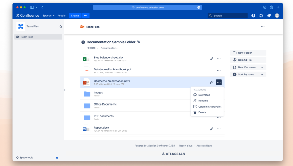Click the help question mark icon
Screen dimensions: 293x166
tap(253, 16)
